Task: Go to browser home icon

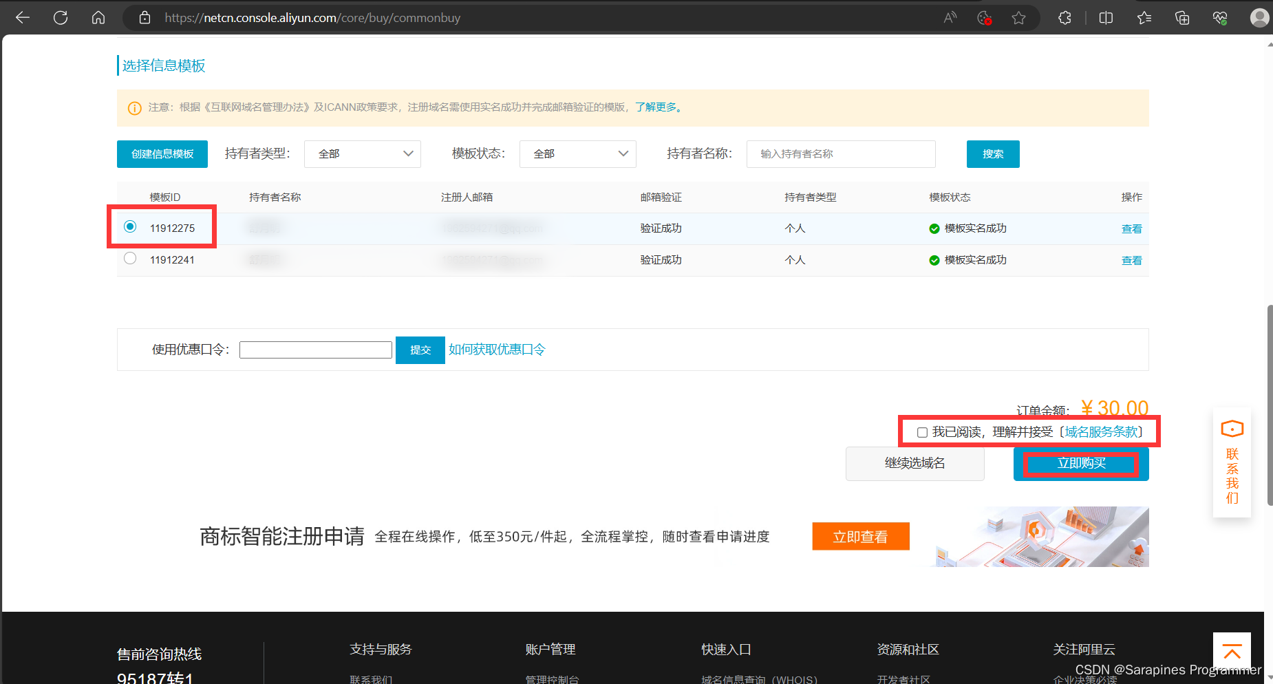Action: [x=98, y=18]
